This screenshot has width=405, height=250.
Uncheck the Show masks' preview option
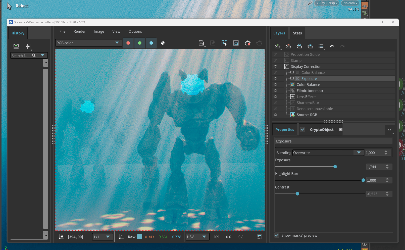point(277,235)
